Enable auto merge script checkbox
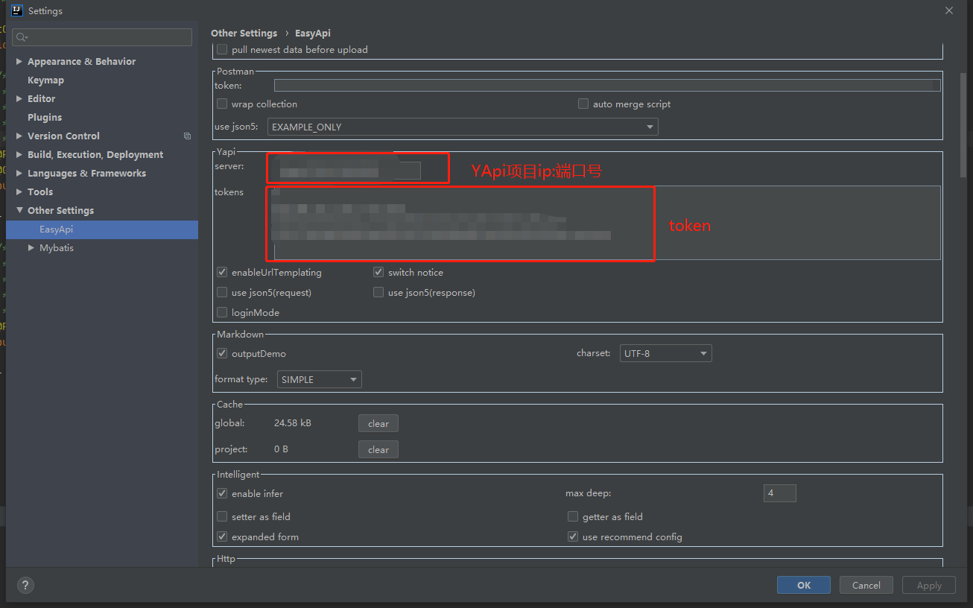 [x=583, y=104]
